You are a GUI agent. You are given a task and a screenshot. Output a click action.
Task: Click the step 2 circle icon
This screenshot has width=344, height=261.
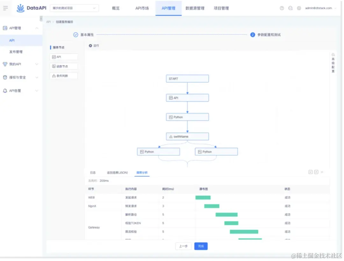253,35
